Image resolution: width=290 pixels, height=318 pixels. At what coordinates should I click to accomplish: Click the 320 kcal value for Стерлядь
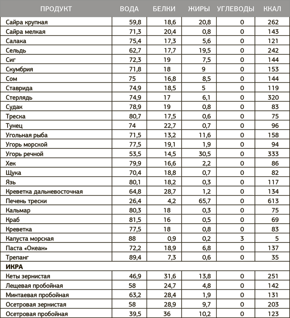click(273, 98)
